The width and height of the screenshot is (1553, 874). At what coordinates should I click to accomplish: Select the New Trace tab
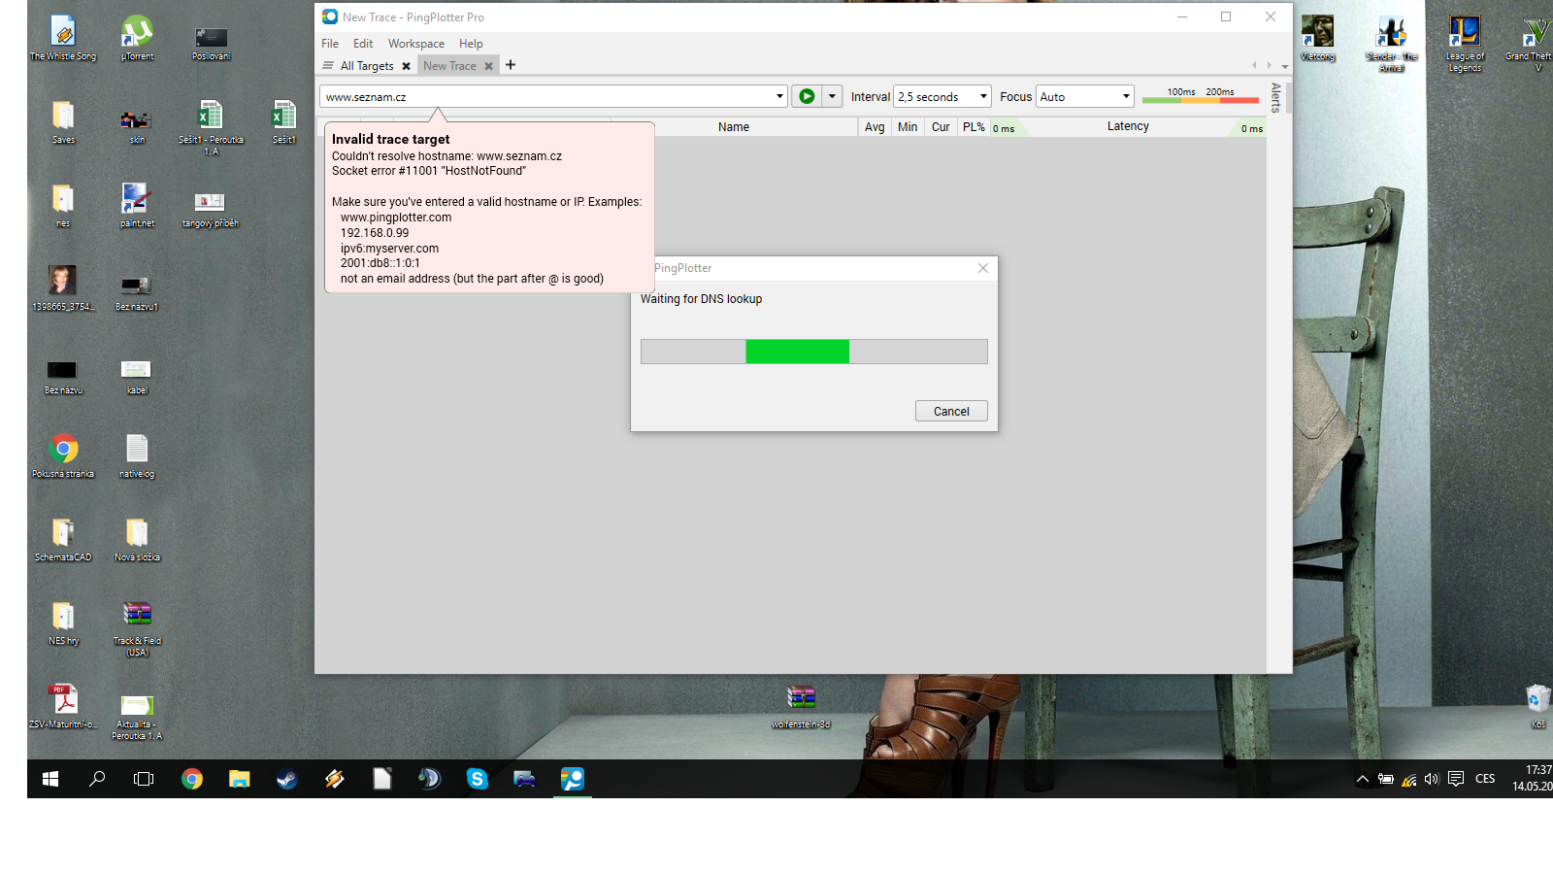(449, 66)
